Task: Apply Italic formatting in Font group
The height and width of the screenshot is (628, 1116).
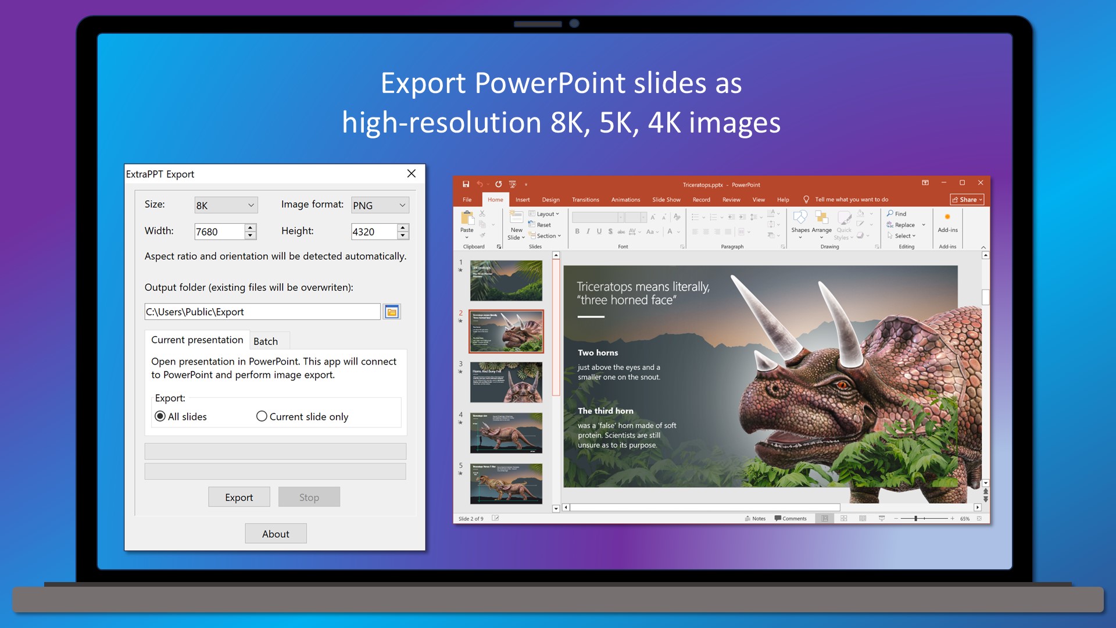Action: pos(588,231)
